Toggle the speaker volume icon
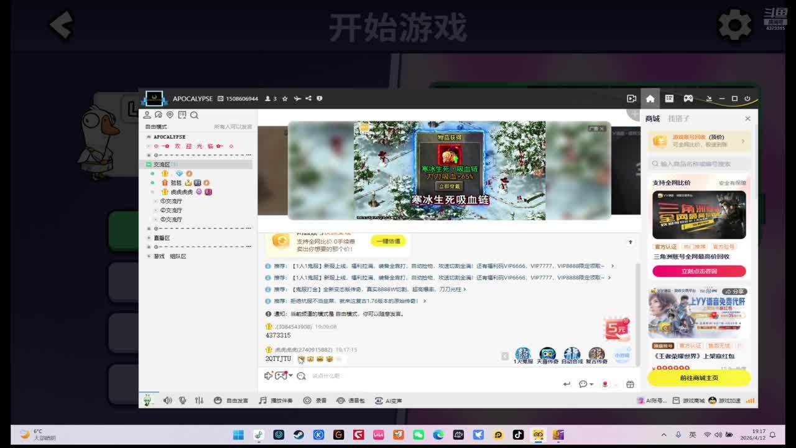The height and width of the screenshot is (448, 796). [167, 401]
